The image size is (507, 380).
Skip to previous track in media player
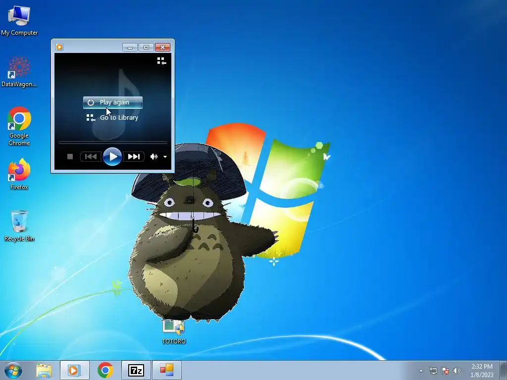pos(91,157)
